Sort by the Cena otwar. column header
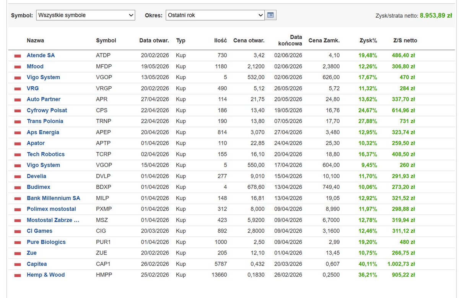Image resolution: width=459 pixels, height=298 pixels. (249, 40)
